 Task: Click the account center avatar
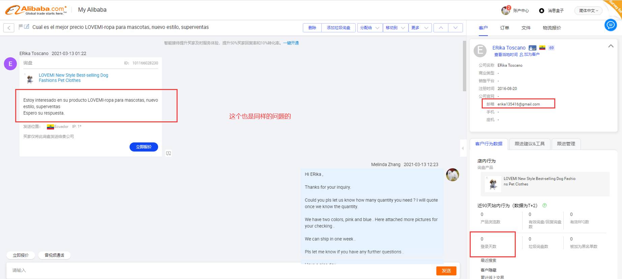pos(505,10)
